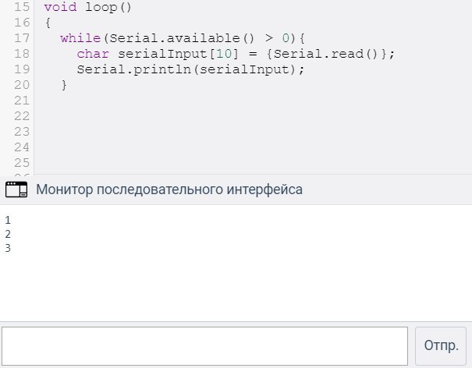Click opening brace on line 16
Viewport: 472px width, 368px height.
point(48,23)
